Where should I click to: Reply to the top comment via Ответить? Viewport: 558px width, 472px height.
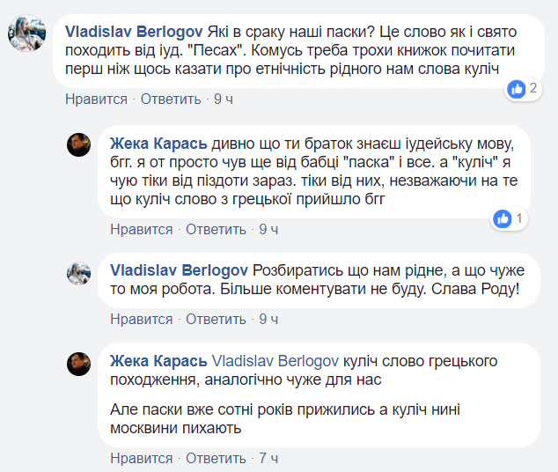coord(171,100)
